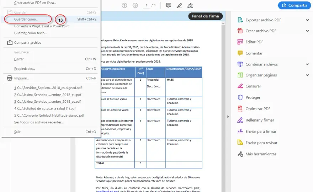Open recent file Convenio_Entidad_Habilitada-signed.pdf
This screenshot has width=313, height=192.
click(x=50, y=115)
